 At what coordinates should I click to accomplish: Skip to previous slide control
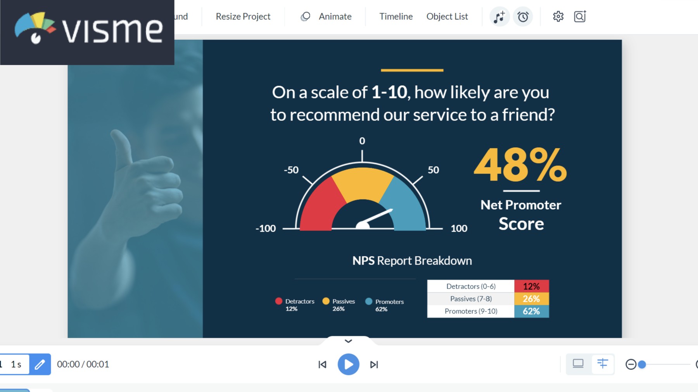tap(322, 364)
